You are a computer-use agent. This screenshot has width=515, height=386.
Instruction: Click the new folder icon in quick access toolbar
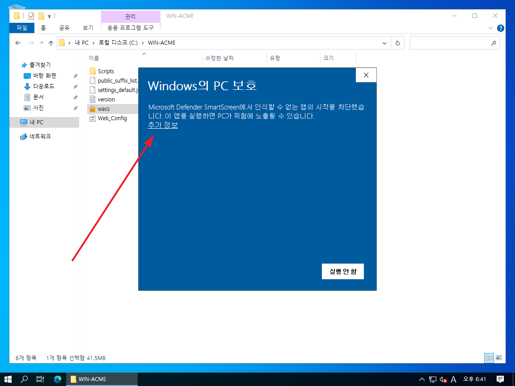[x=41, y=16]
